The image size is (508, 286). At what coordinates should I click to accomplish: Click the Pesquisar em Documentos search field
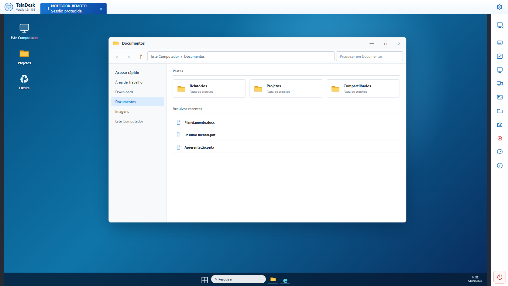coord(369,57)
